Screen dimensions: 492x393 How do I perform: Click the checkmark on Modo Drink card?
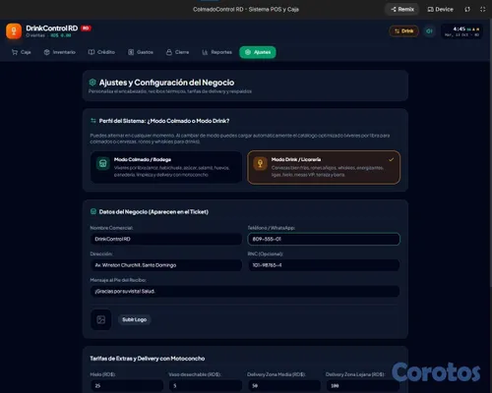point(391,159)
